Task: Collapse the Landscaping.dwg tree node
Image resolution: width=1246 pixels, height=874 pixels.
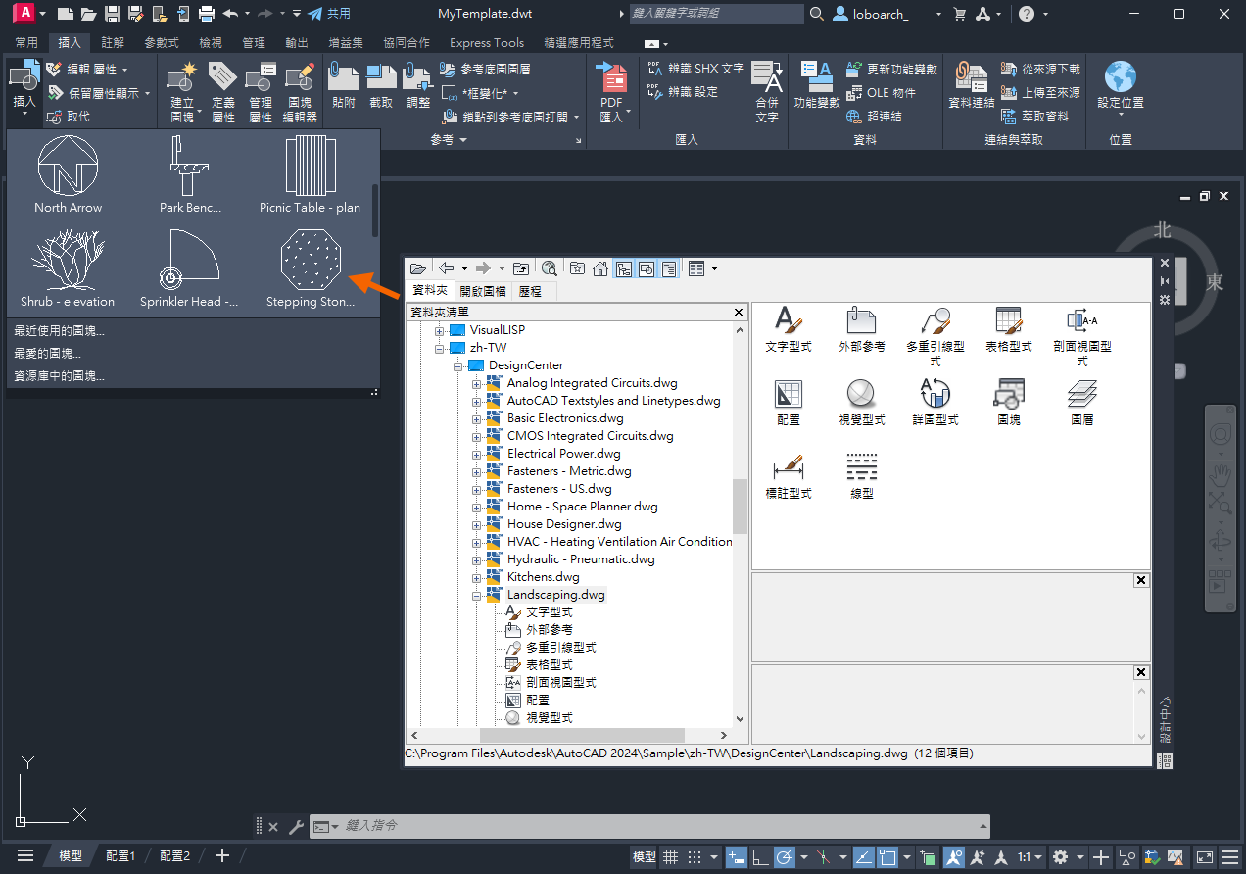Action: tap(477, 595)
